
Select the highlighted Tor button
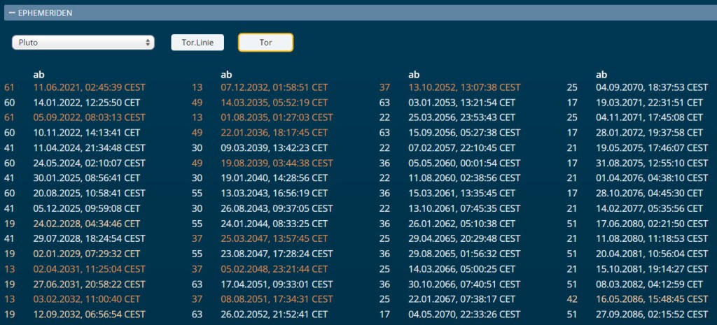pyautogui.click(x=265, y=43)
